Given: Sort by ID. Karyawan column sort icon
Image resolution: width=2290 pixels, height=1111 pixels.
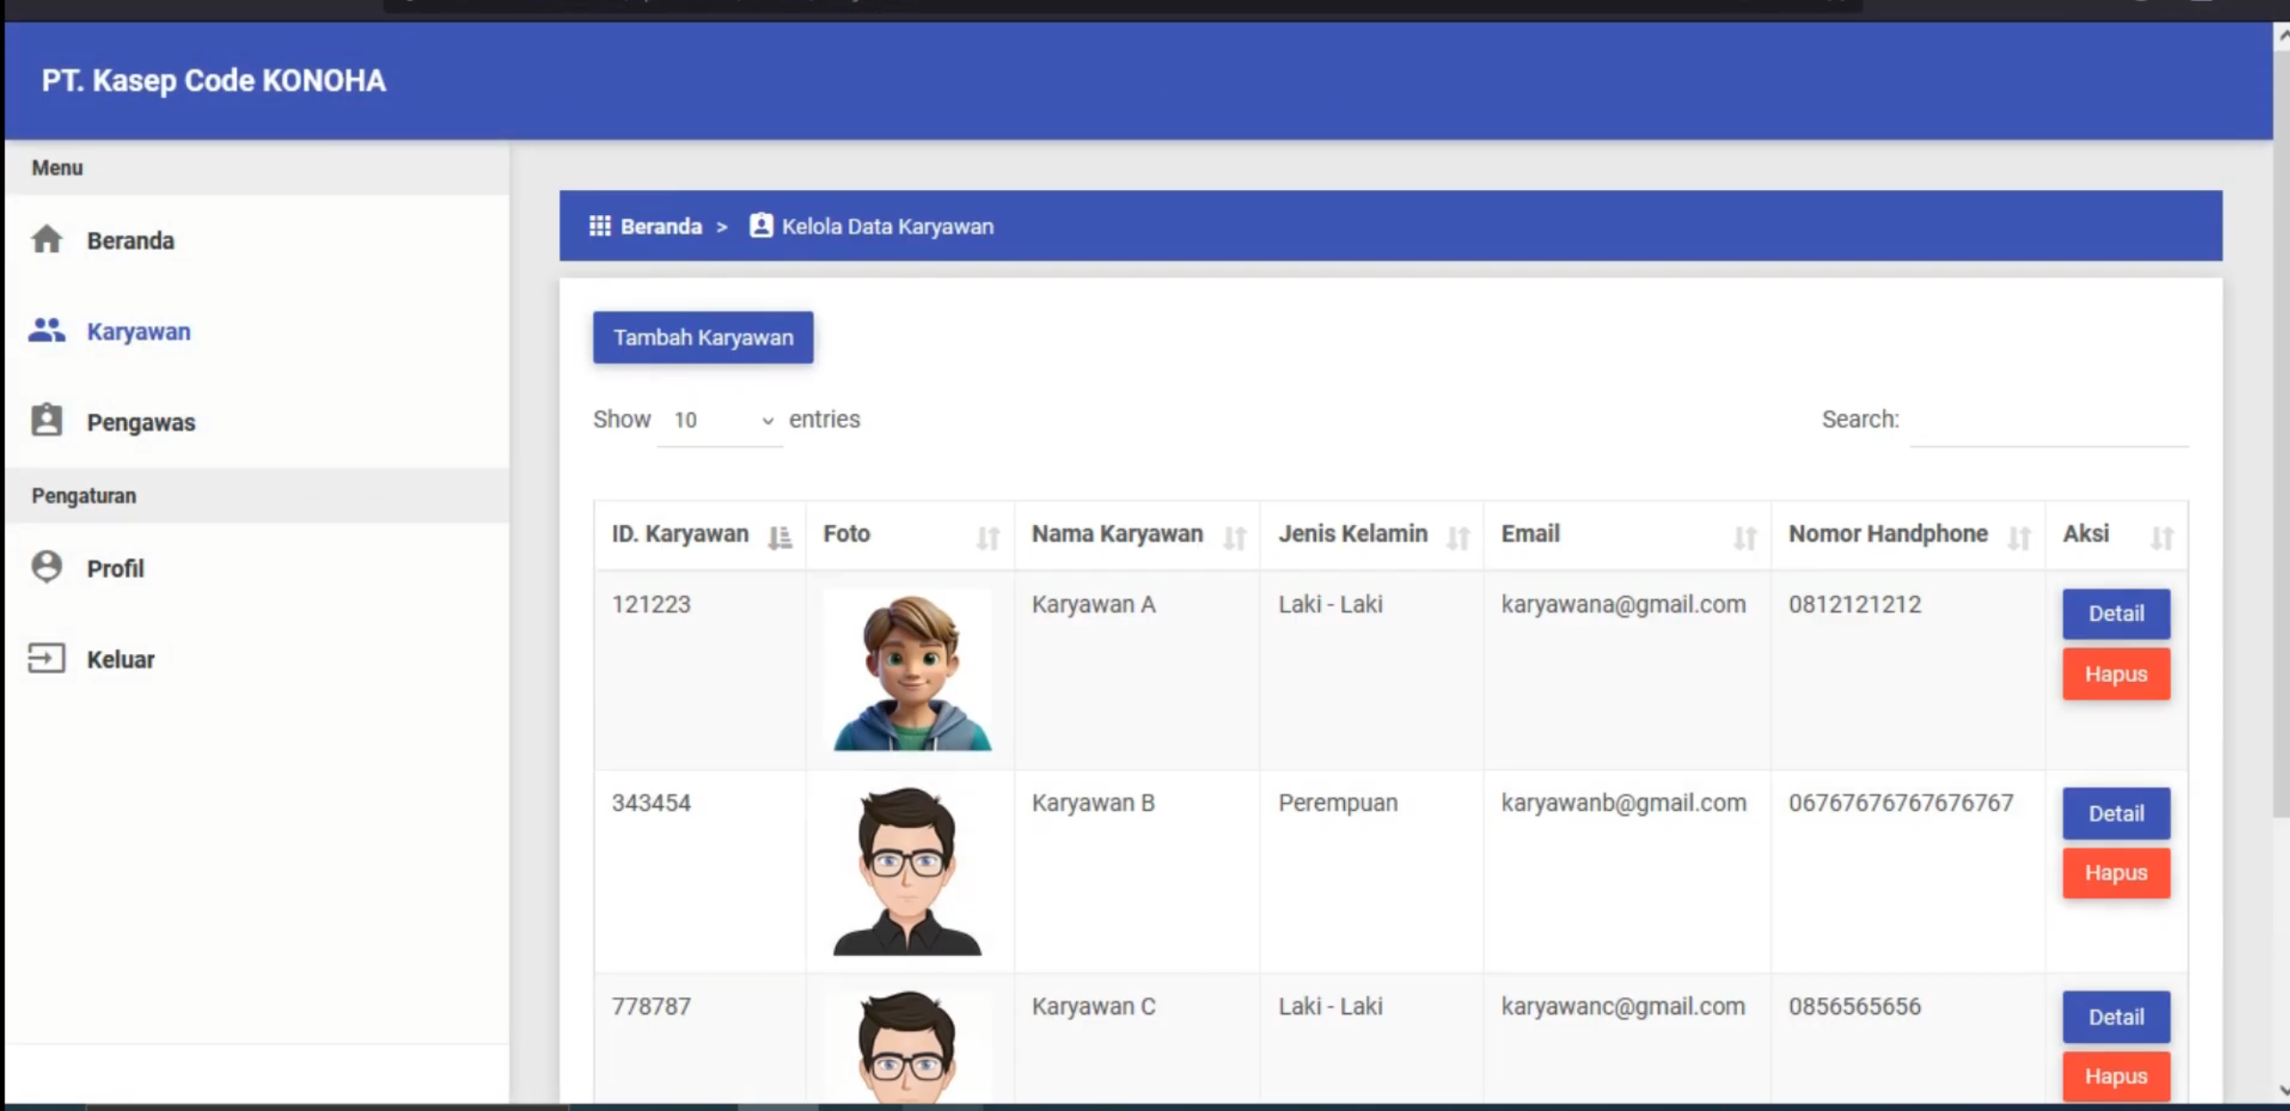Looking at the screenshot, I should point(779,538).
